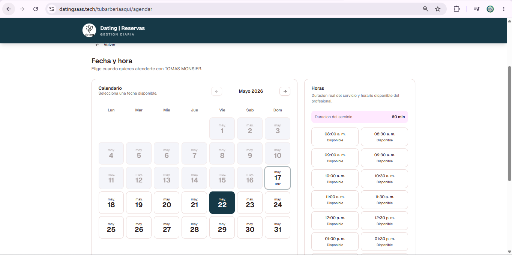The height and width of the screenshot is (255, 512).
Task: Select the 09:30 a. m. slot
Action: point(384,158)
